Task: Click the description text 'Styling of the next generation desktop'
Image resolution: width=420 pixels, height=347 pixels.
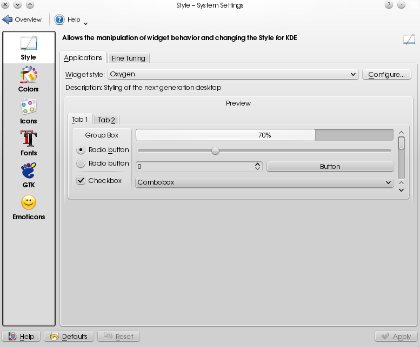Action: (x=163, y=88)
